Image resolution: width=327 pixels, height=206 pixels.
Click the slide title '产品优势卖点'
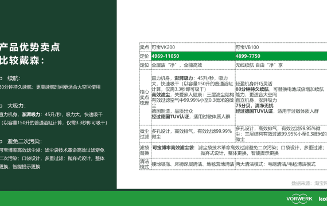[30, 47]
